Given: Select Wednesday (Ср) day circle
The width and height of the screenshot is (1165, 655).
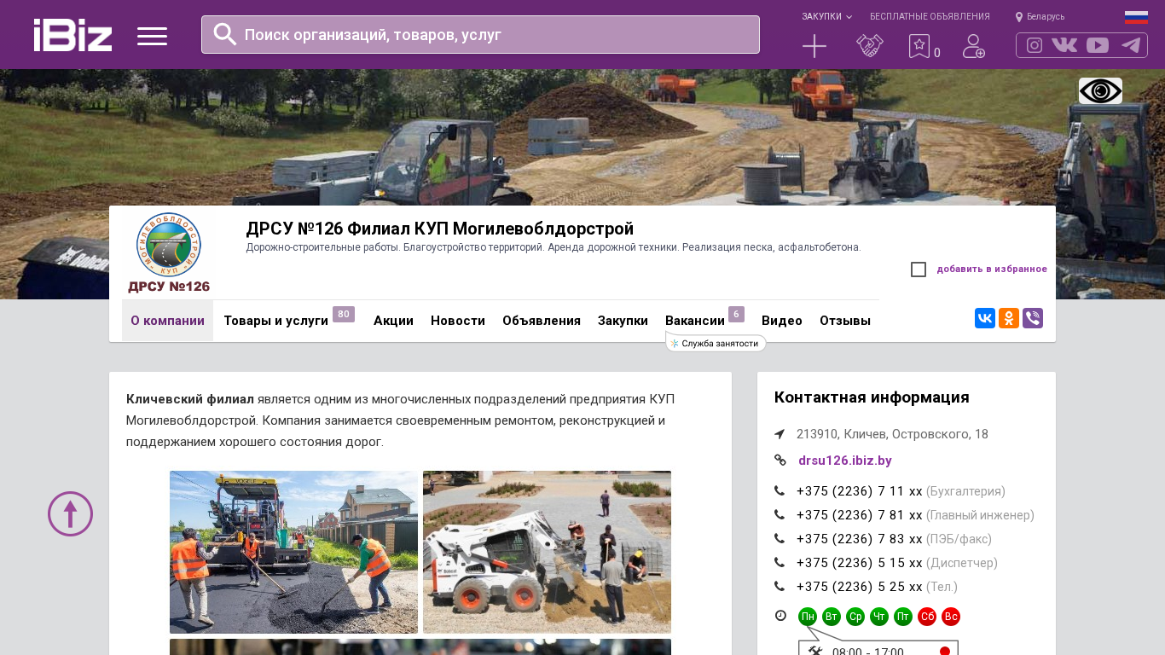Looking at the screenshot, I should tap(855, 617).
